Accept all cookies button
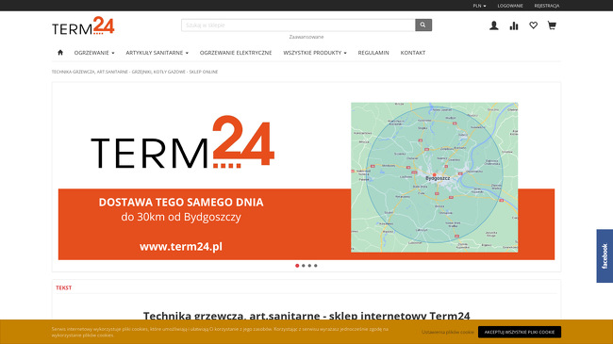Screen dimensions: 613x344 tap(520, 332)
